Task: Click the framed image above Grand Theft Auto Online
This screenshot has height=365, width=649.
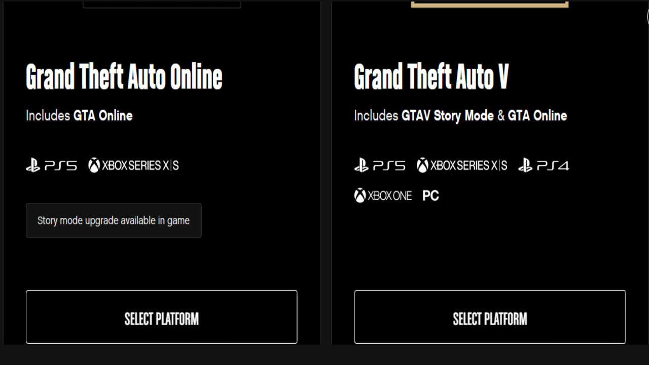Action: [162, 4]
